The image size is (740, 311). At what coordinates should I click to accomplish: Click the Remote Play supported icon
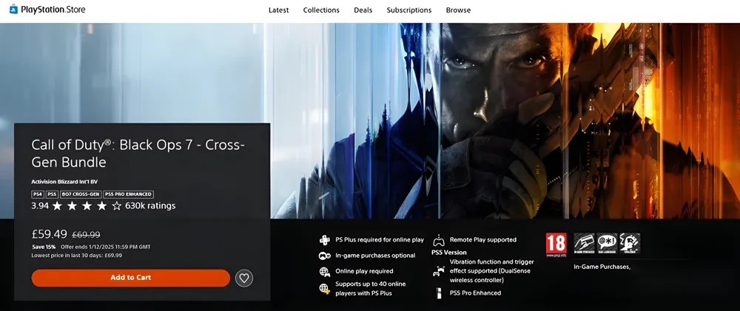click(439, 240)
